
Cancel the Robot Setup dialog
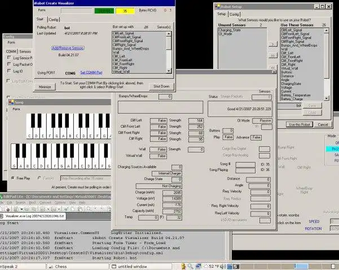coord(323,124)
